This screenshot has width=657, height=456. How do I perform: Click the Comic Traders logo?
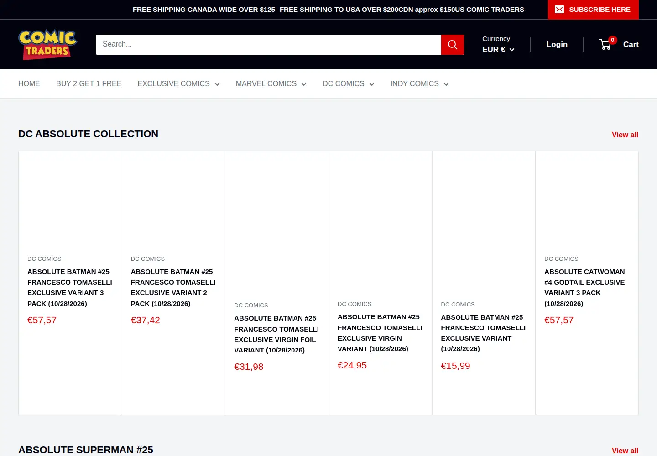pos(48,44)
